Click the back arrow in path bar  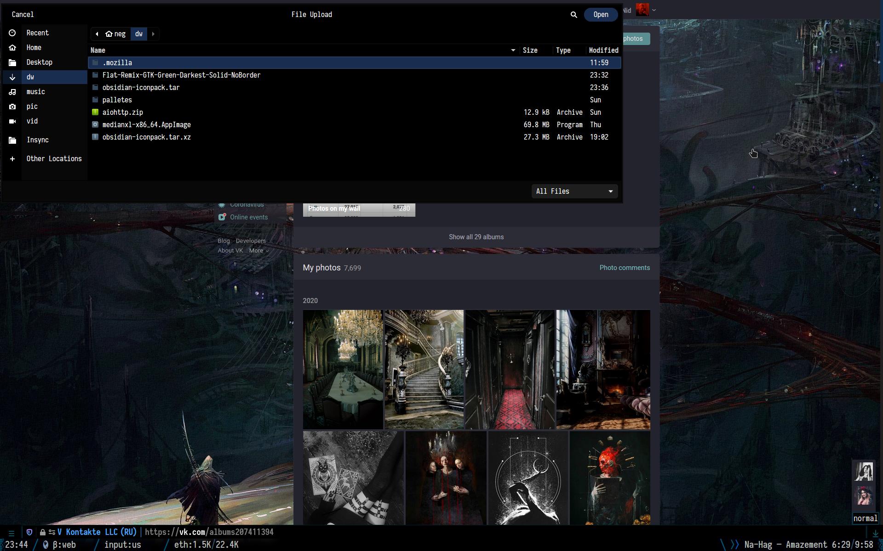(x=97, y=34)
